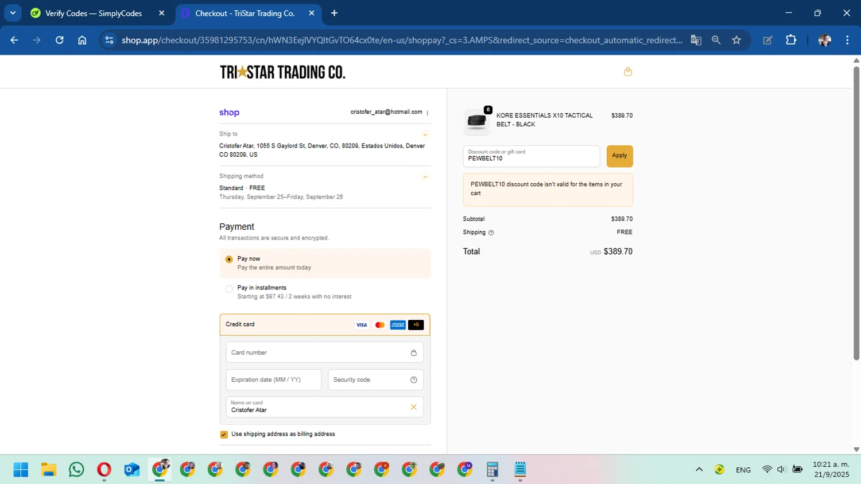Click the Discount code or gift card field
Viewport: 861px width, 484px height.
coord(532,156)
